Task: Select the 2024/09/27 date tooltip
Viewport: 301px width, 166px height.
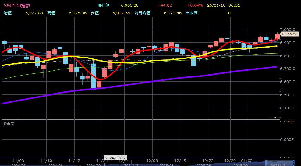Action: click(x=116, y=158)
